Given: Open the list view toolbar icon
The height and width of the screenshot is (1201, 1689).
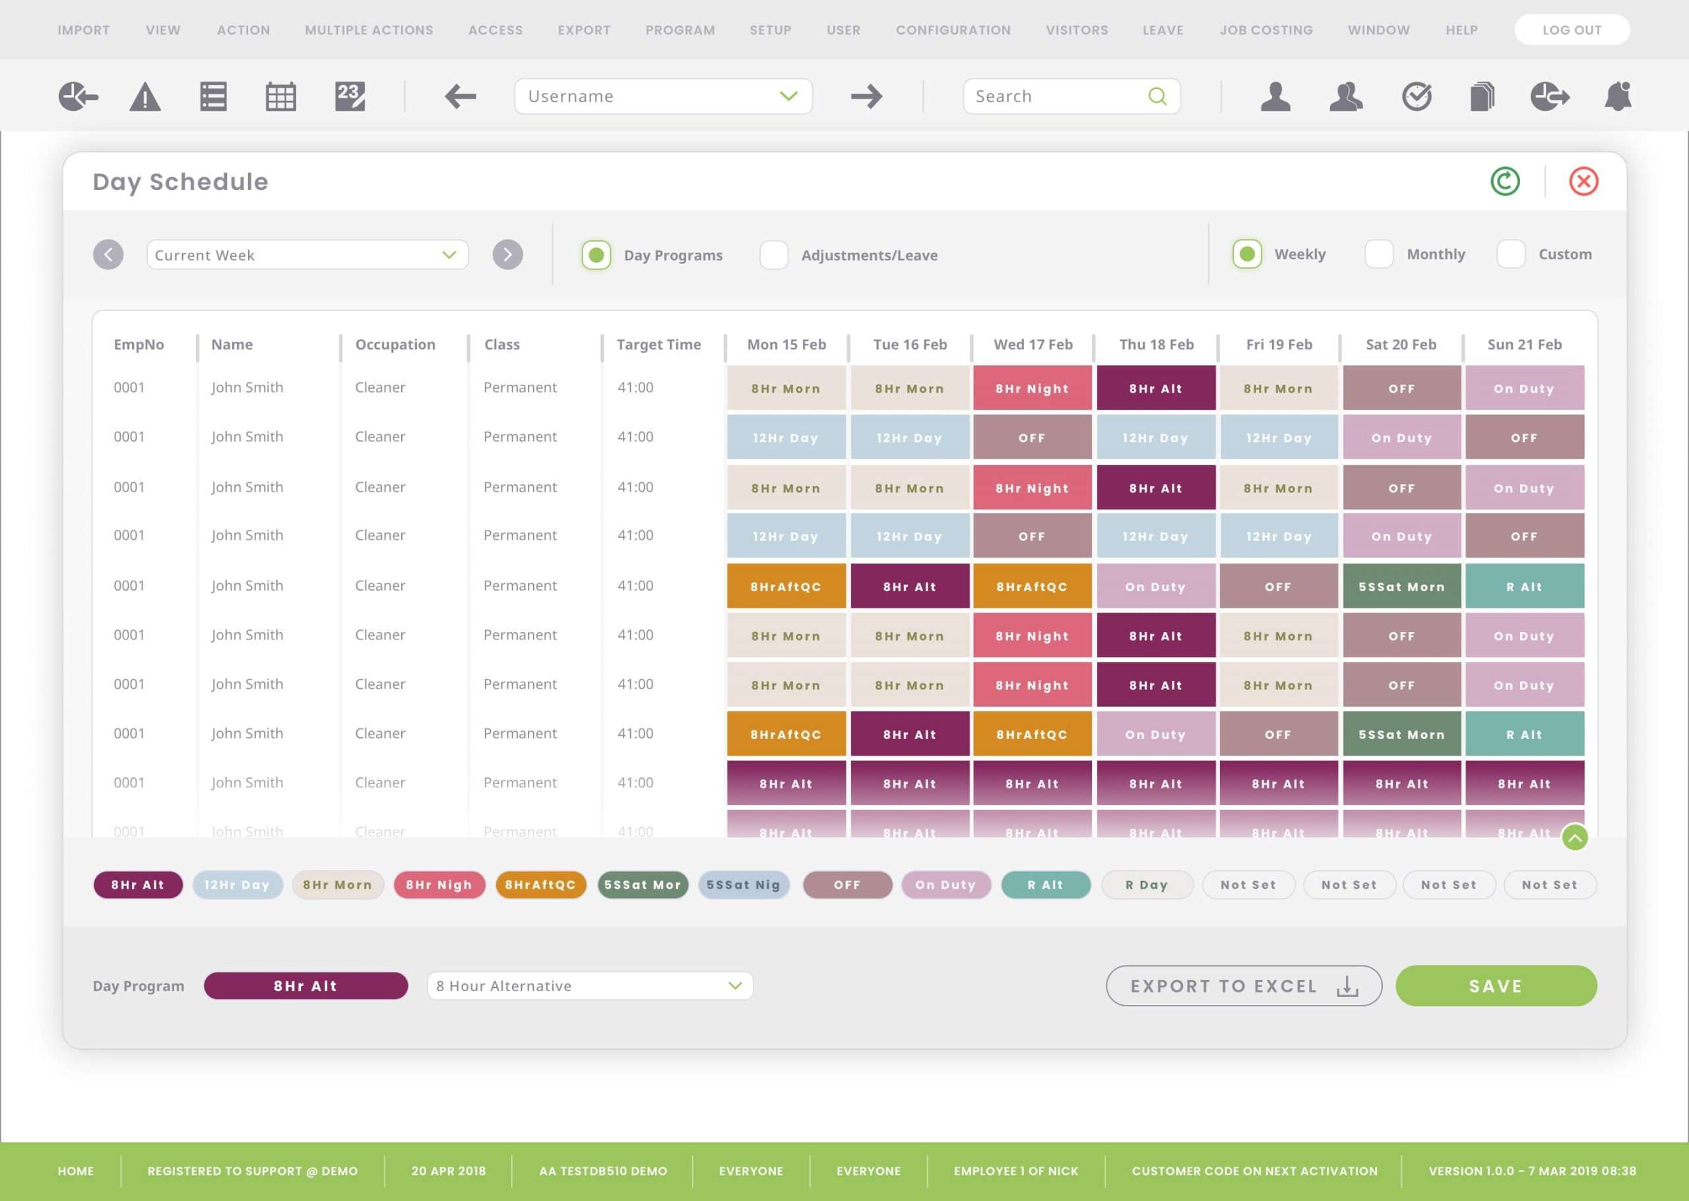Looking at the screenshot, I should 213,97.
